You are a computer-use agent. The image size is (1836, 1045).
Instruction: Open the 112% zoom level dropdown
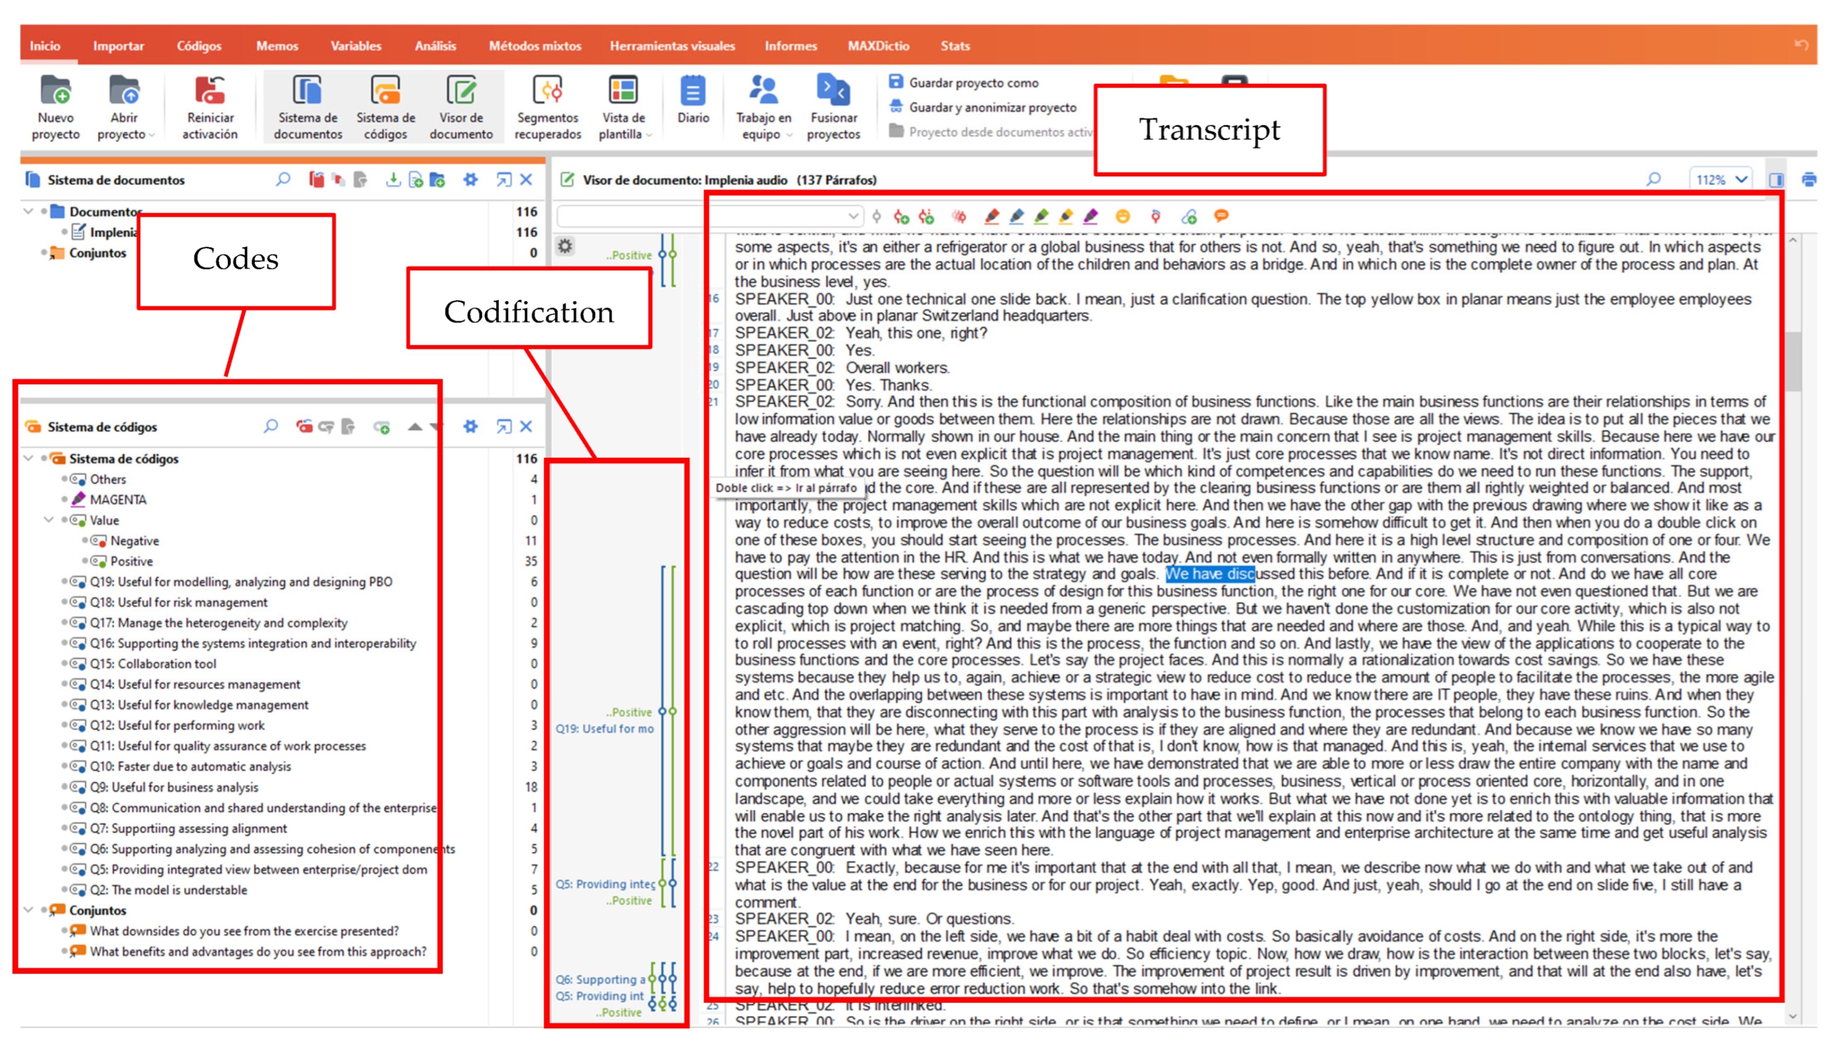[1741, 180]
